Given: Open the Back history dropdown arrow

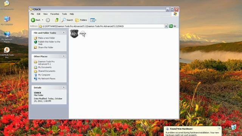Looking at the screenshot, I should coord(43,20).
